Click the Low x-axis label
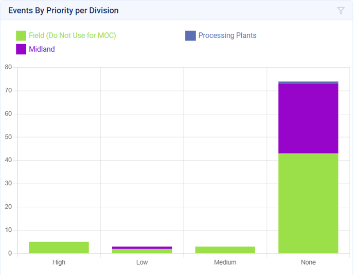This screenshot has height=275, width=354. 142,262
